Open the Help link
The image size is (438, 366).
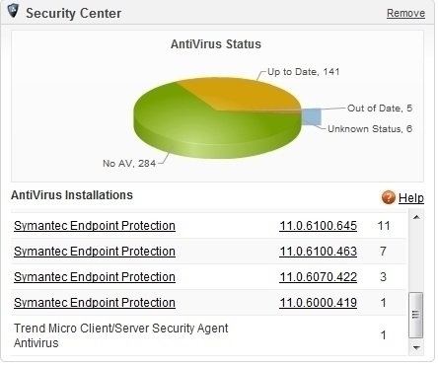[x=411, y=198]
